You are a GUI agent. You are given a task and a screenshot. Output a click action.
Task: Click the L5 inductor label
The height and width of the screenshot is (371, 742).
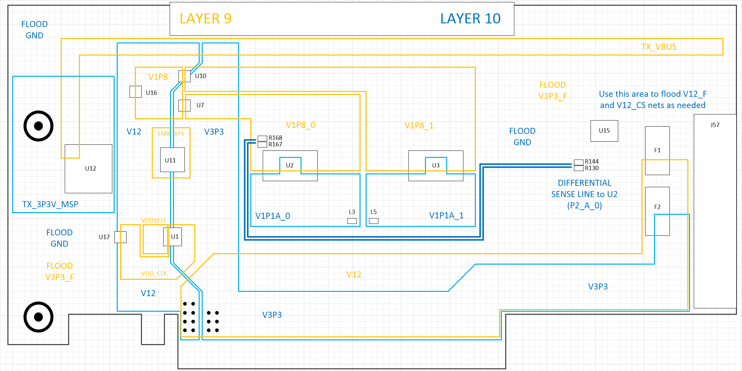coord(373,212)
